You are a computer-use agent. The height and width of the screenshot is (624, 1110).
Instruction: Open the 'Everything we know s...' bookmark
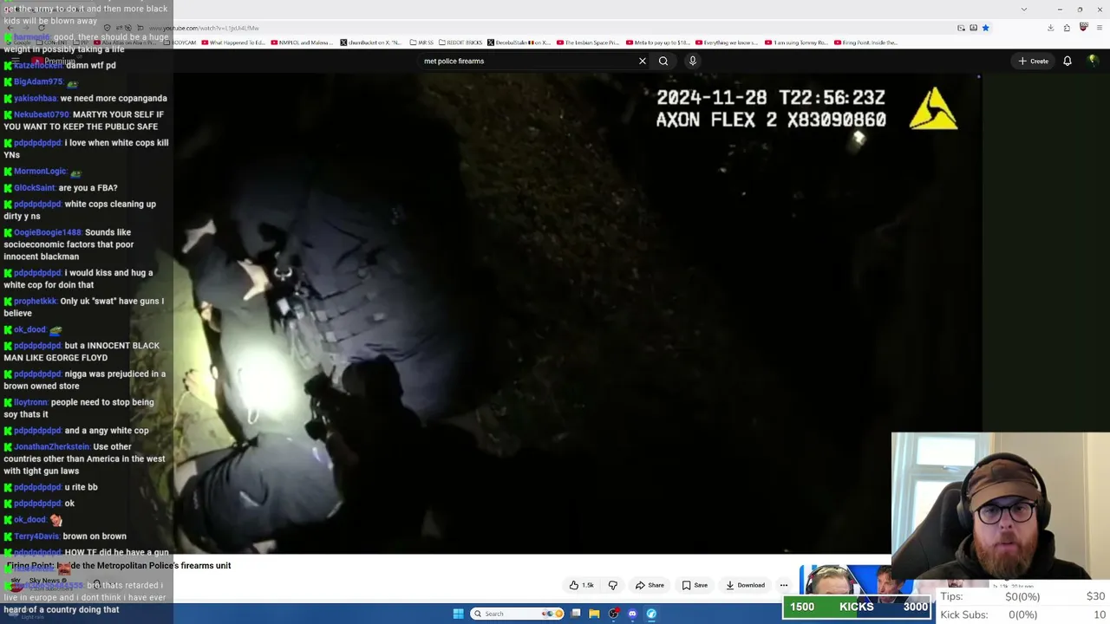(x=727, y=42)
